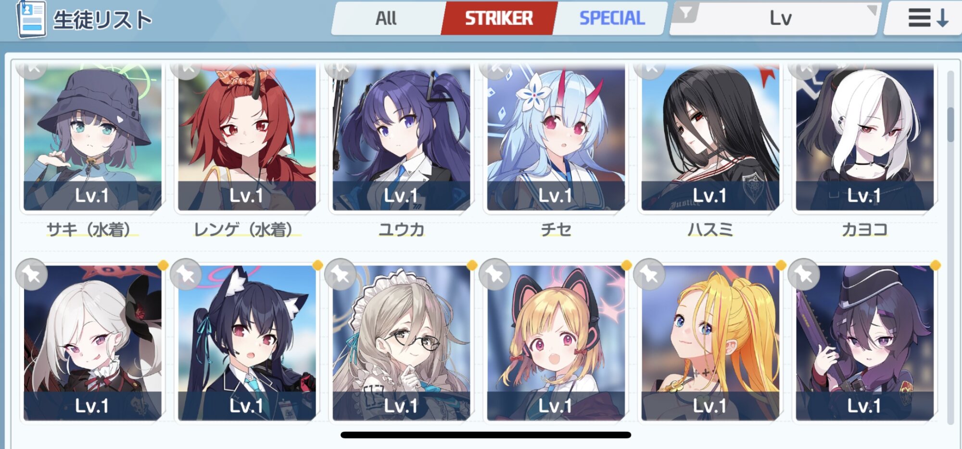Switch to the All tab
This screenshot has width=962, height=449.
click(386, 18)
